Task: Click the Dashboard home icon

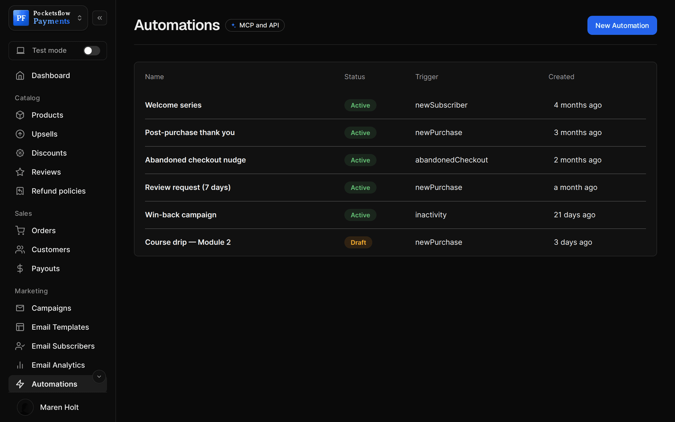Action: pos(20,75)
